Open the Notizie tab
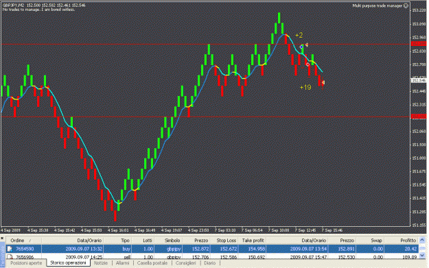The image size is (429, 268). (101, 263)
